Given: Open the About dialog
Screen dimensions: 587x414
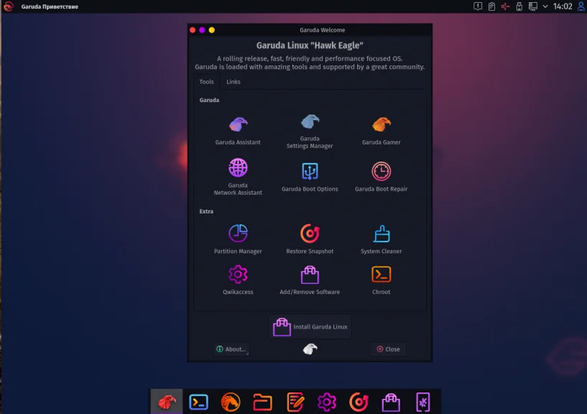Looking at the screenshot, I should click(231, 349).
